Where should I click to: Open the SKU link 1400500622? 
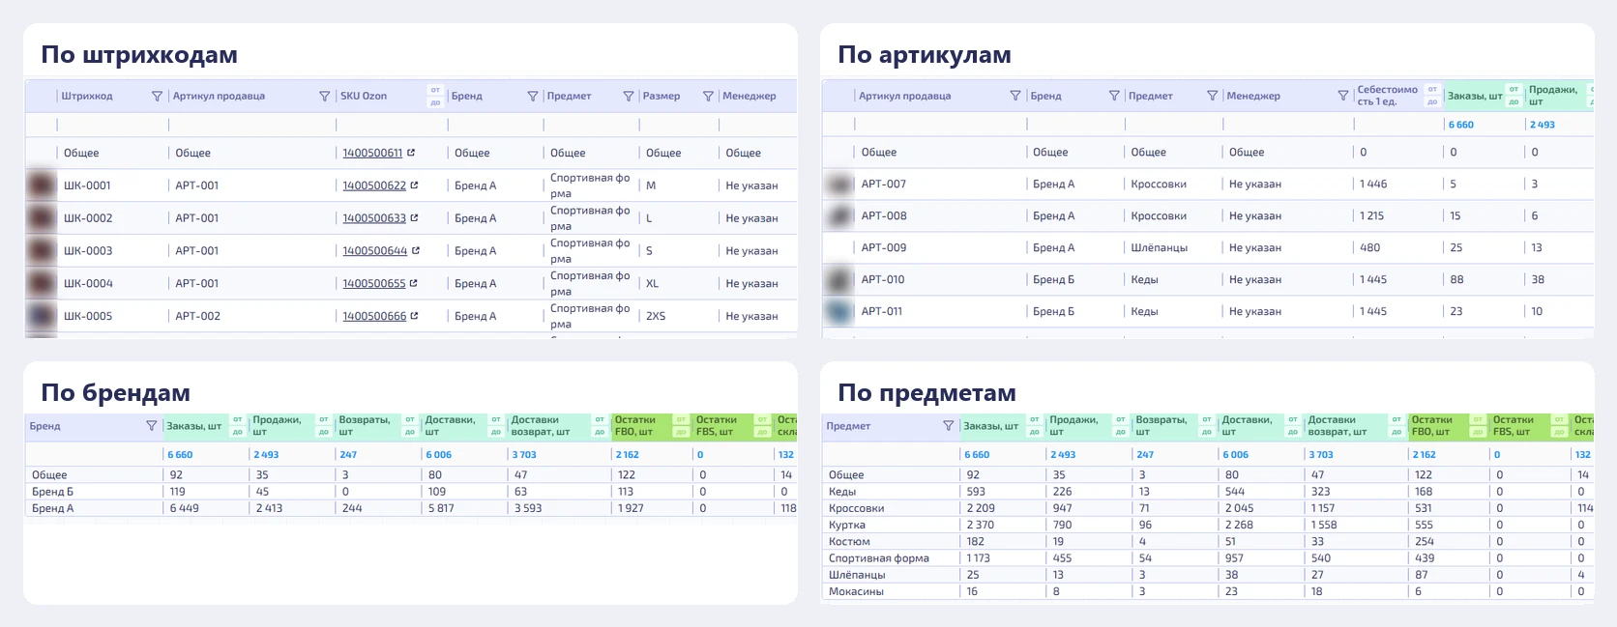pyautogui.click(x=374, y=185)
